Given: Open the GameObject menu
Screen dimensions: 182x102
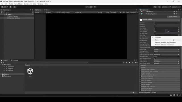Looking at the screenshot, I should [18, 4].
